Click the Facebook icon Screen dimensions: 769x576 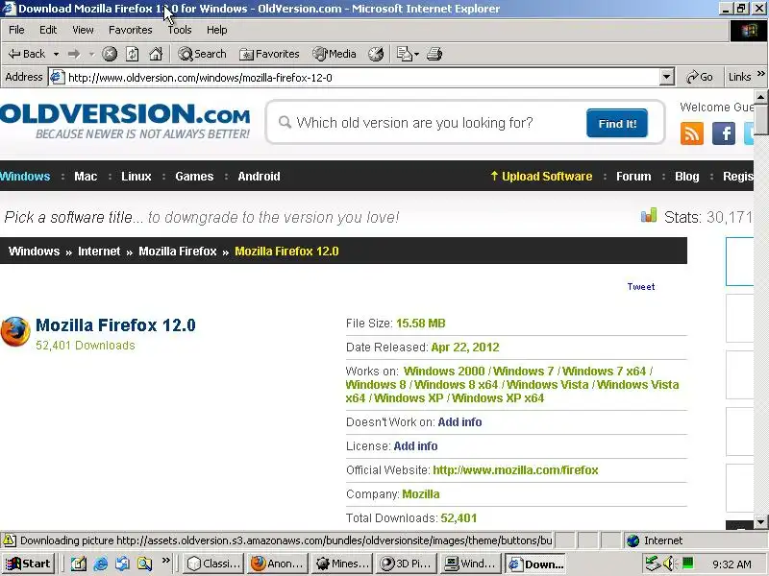click(724, 133)
